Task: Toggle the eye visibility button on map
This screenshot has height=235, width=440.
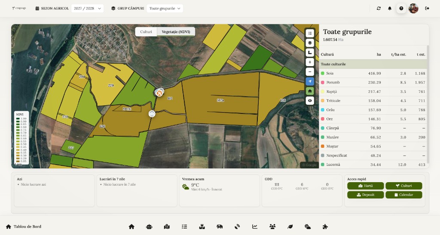Action: coord(310,101)
